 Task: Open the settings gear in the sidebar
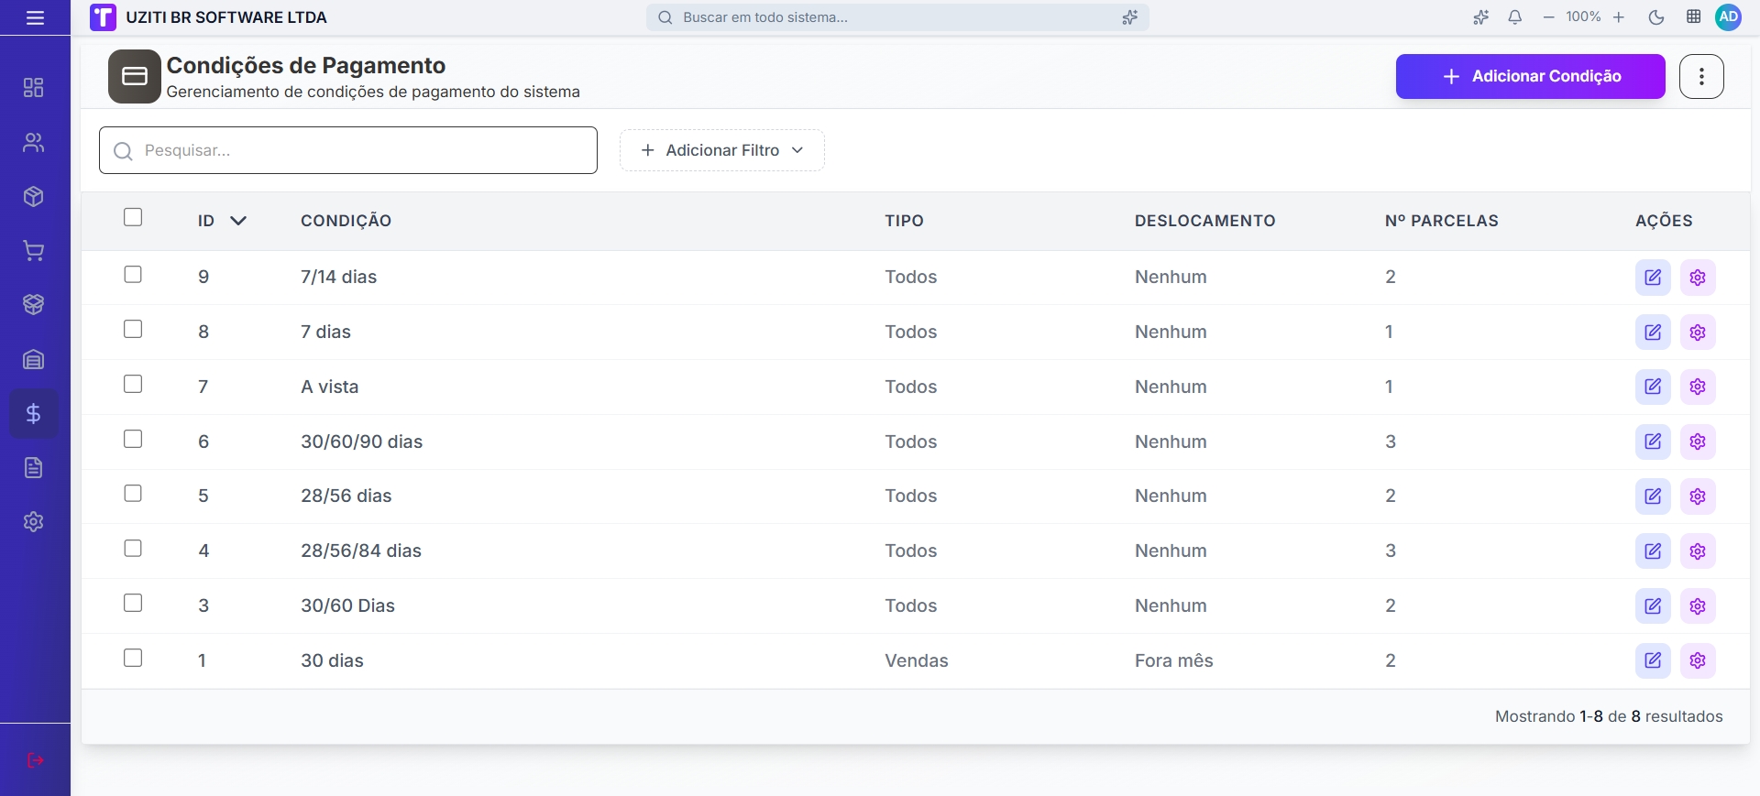[34, 522]
